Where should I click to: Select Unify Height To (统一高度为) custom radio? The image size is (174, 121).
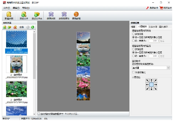[x=133, y=56]
